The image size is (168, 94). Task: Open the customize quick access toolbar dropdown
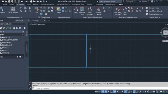pyautogui.click(x=46, y=2)
